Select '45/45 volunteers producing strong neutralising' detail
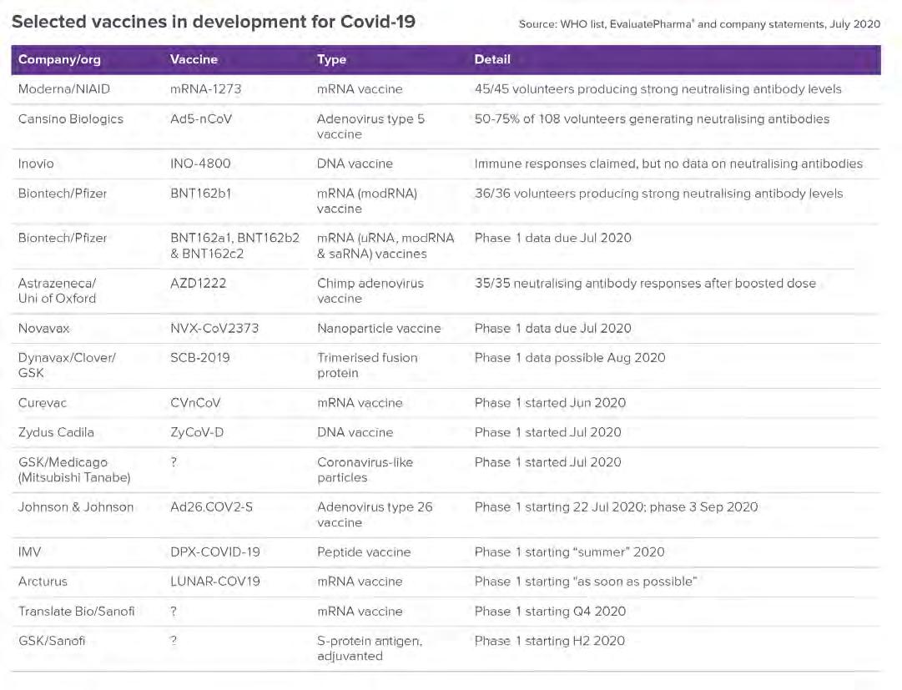 coord(658,89)
